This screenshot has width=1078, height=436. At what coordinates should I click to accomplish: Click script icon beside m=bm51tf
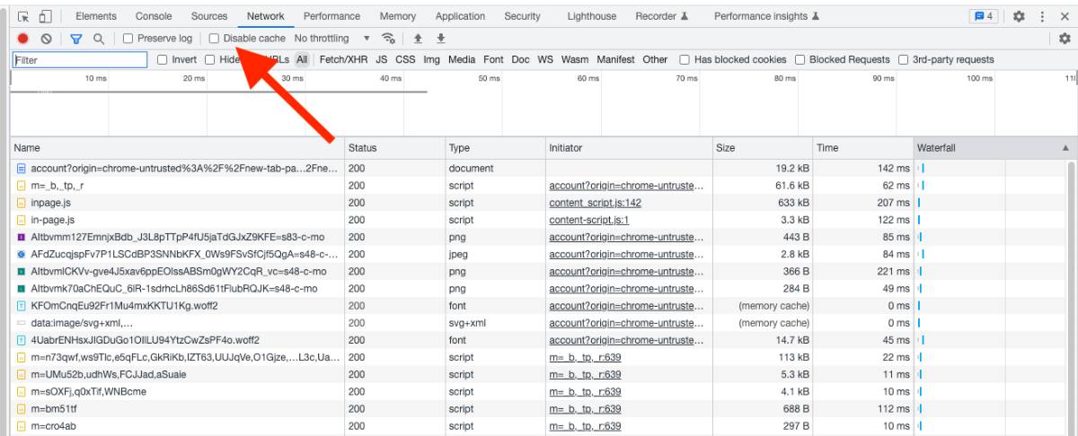(22, 409)
